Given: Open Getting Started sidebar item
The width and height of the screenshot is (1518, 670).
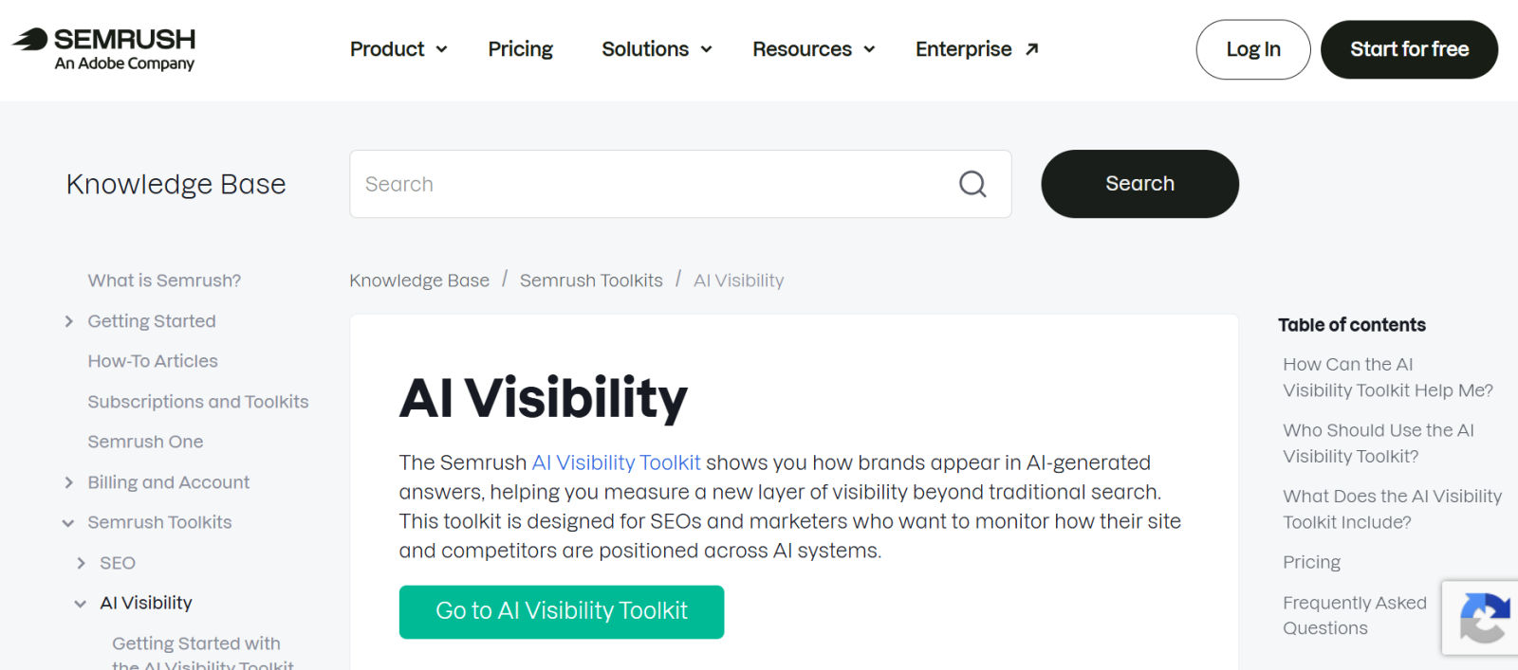Looking at the screenshot, I should coord(152,321).
